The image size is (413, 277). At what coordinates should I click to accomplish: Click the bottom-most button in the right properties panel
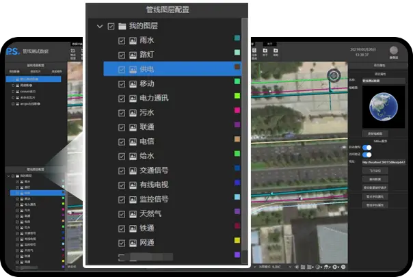point(375,205)
